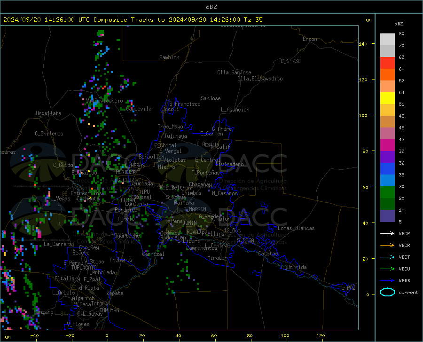The height and width of the screenshot is (342, 423).
Task: Click the orange VBCR arrow icon
Action: [387, 246]
